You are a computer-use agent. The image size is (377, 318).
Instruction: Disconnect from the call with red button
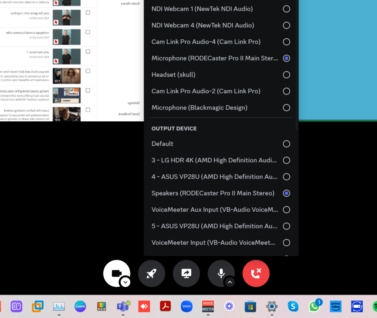coord(256,273)
